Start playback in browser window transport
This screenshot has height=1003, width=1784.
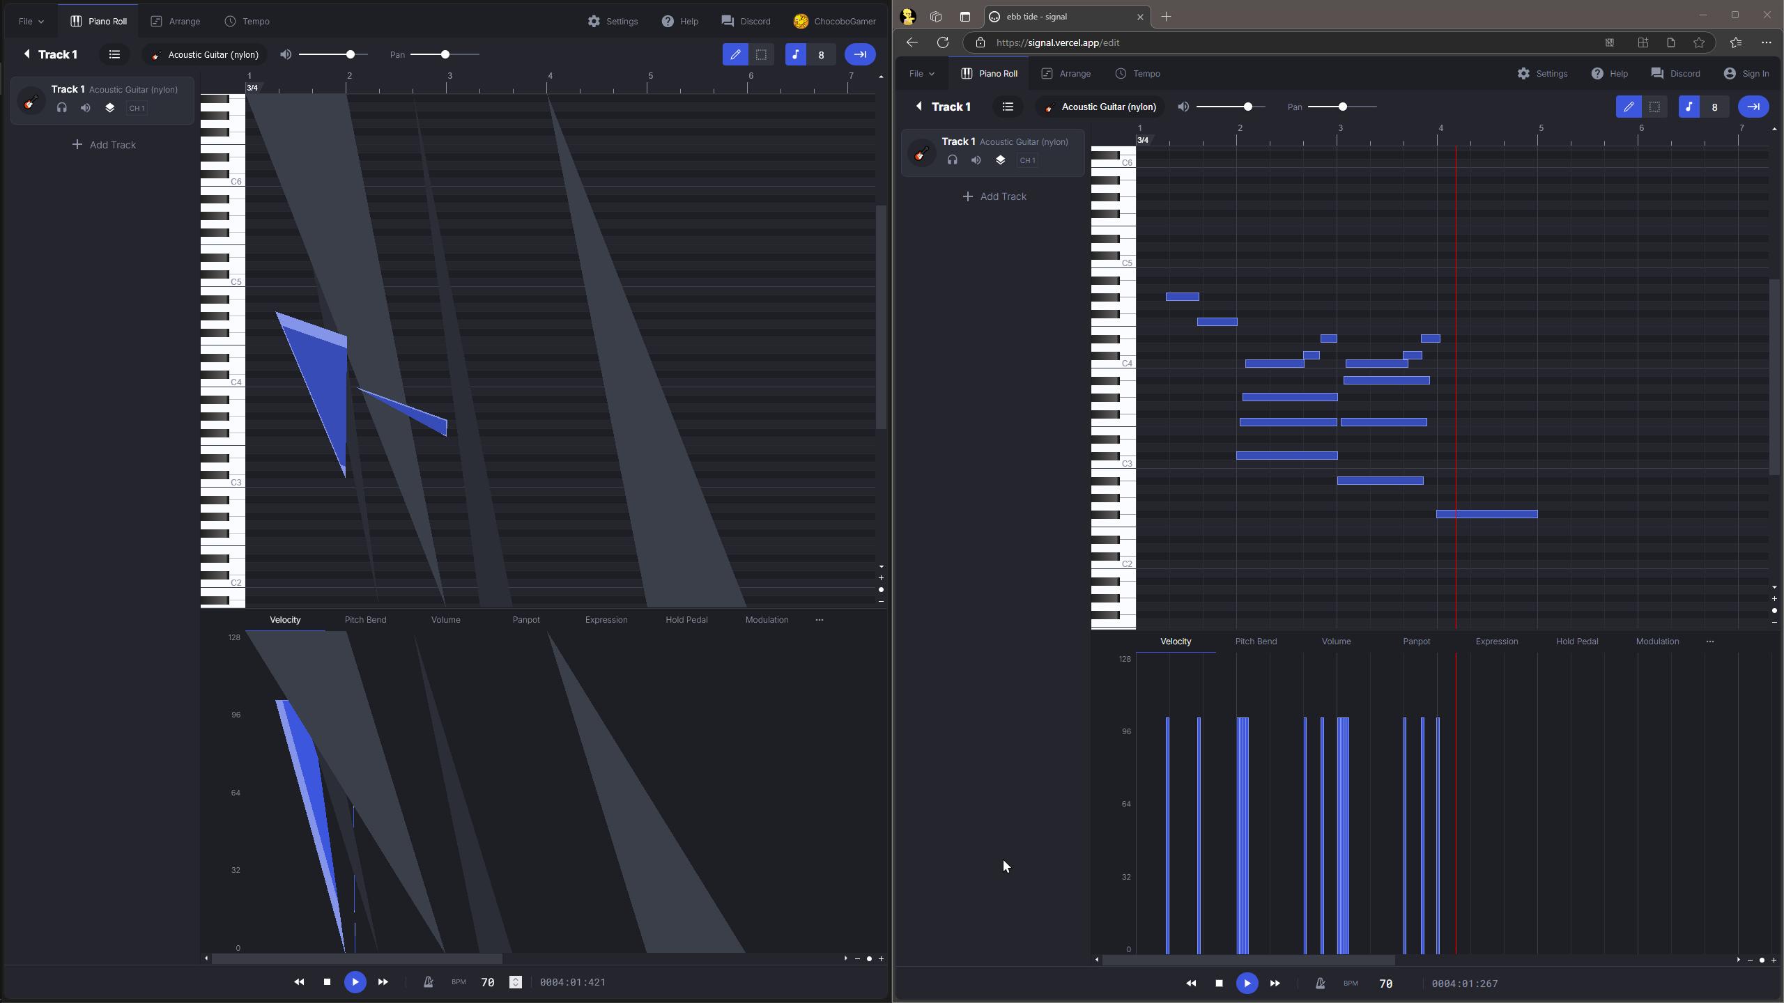1247,983
